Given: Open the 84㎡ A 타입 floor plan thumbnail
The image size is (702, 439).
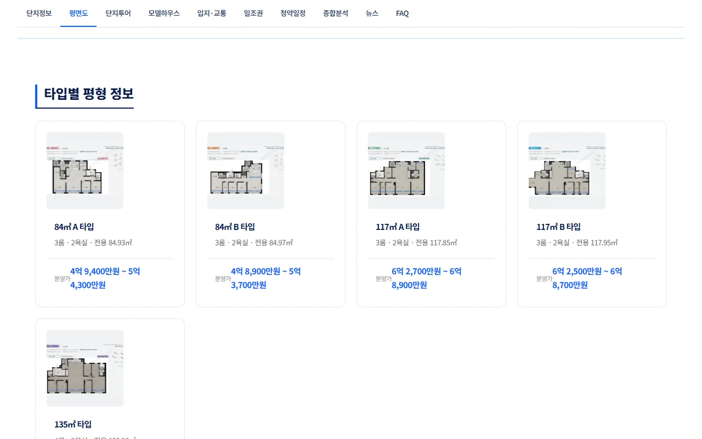Looking at the screenshot, I should 85,171.
